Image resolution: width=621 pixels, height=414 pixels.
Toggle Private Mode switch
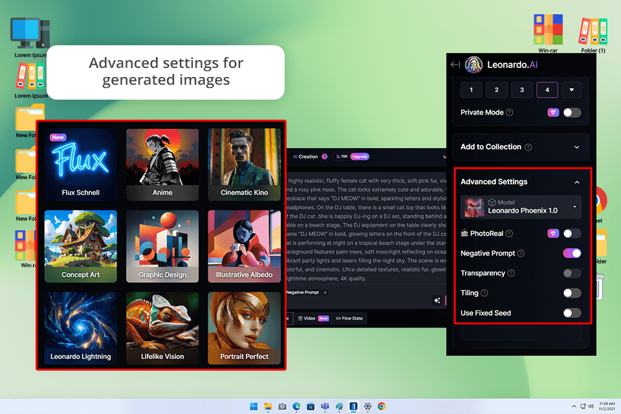click(572, 113)
